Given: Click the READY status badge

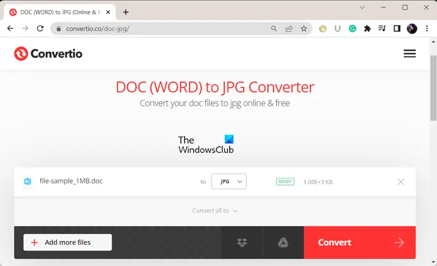Looking at the screenshot, I should (285, 182).
